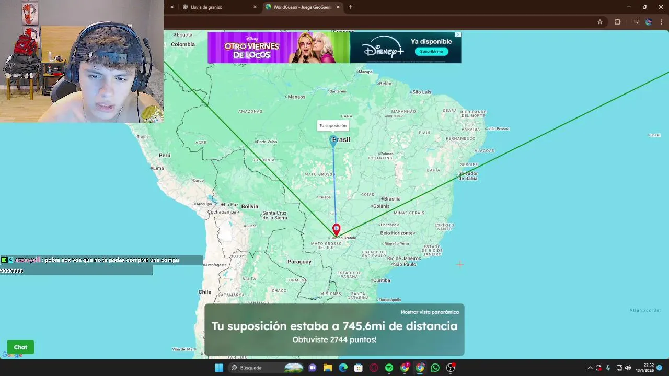Open the purple video chat app in taskbar

pyautogui.click(x=313, y=368)
